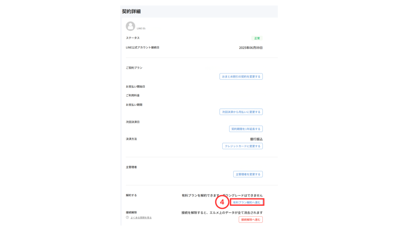Click the 接続解除 section label
Image resolution: width=411 pixels, height=231 pixels.
pos(131,212)
